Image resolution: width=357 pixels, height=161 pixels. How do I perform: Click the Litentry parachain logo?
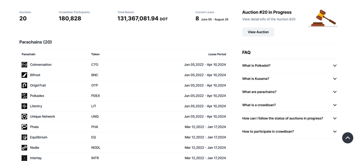(x=24, y=106)
